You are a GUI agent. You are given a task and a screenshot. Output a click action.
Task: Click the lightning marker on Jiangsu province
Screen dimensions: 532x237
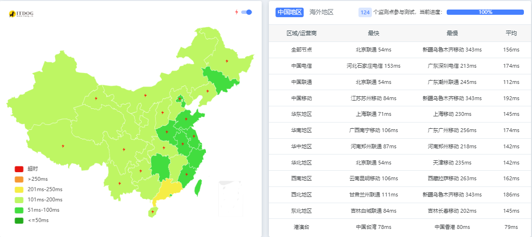pyautogui.click(x=194, y=136)
